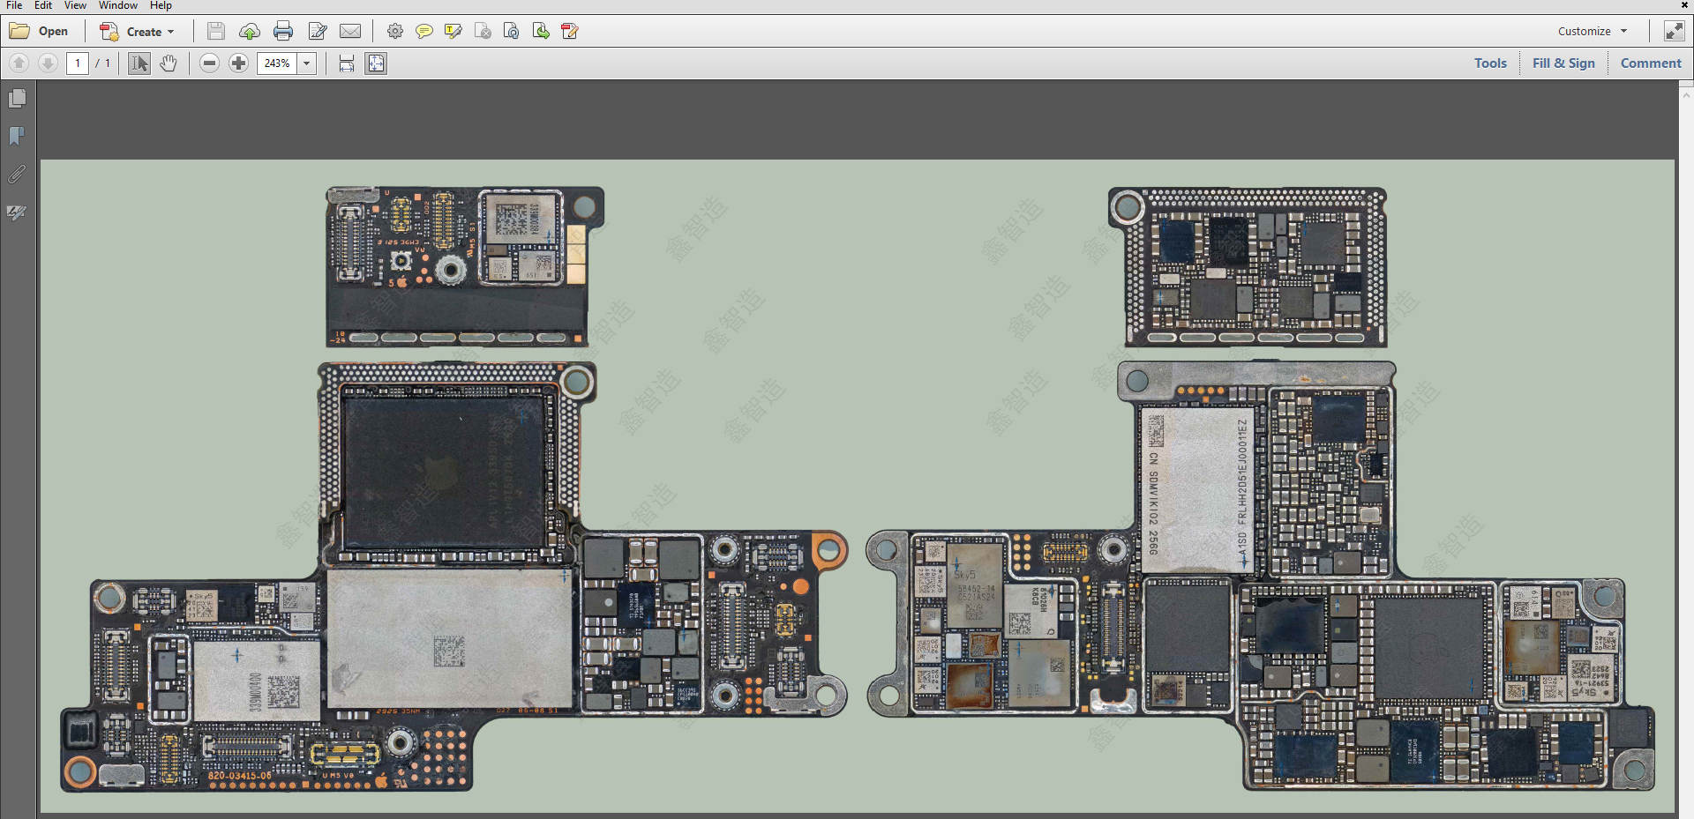Send file by email envelope icon
1694x819 pixels.
pyautogui.click(x=350, y=32)
